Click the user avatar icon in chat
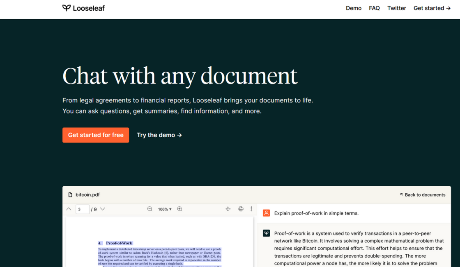The image size is (460, 267). click(x=267, y=213)
